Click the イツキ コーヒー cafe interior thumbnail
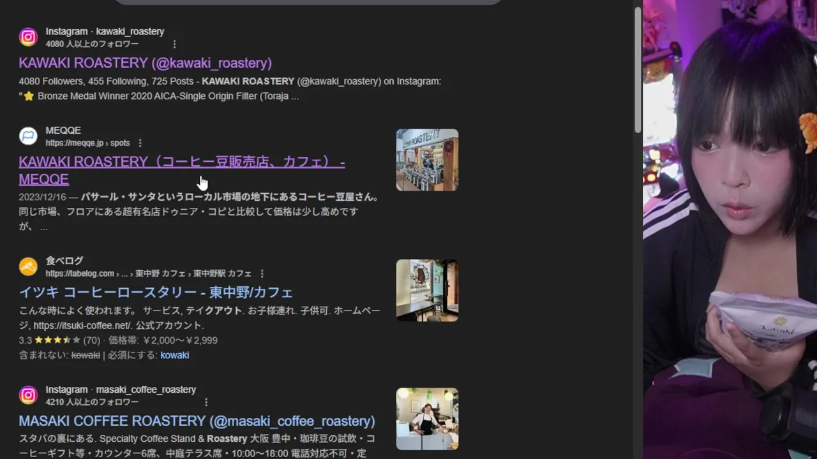This screenshot has width=817, height=459. click(427, 290)
